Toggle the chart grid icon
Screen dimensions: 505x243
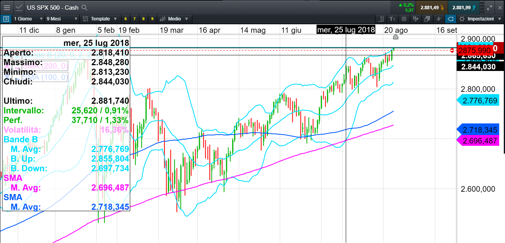404,19
